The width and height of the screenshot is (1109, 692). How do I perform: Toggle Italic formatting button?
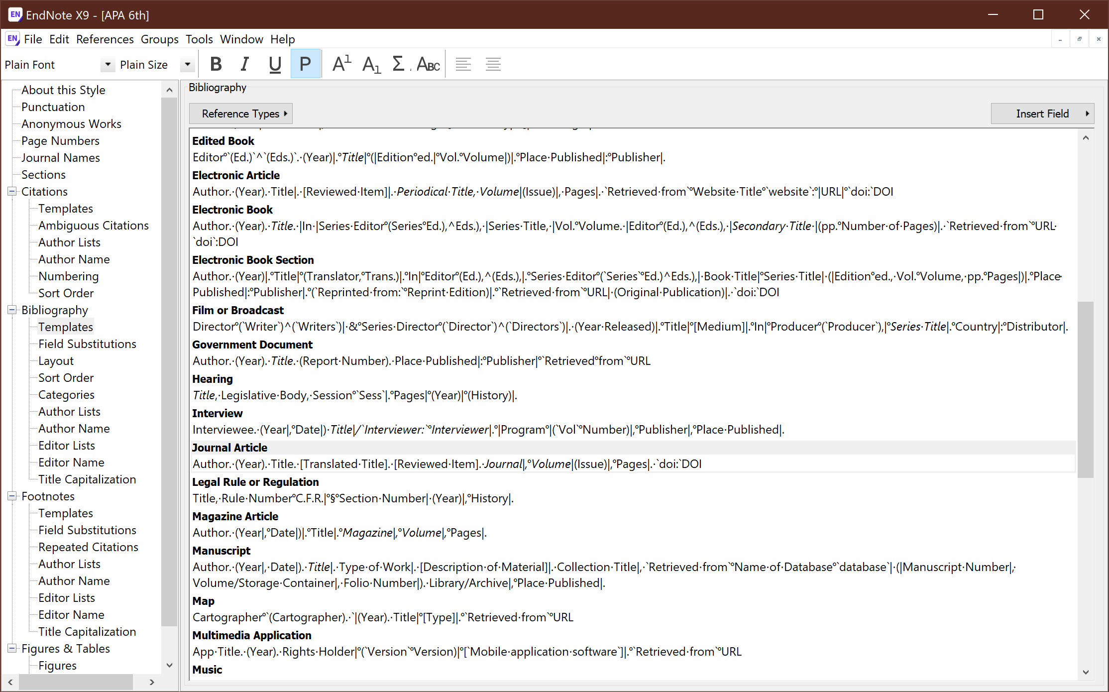click(245, 64)
